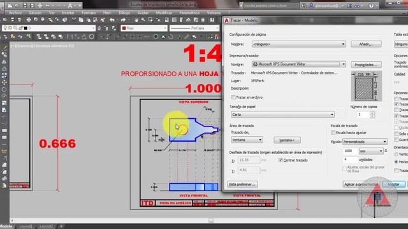The image size is (408, 229).
Task: Click the red color swatch beside Rojo
Action: click(x=124, y=28)
